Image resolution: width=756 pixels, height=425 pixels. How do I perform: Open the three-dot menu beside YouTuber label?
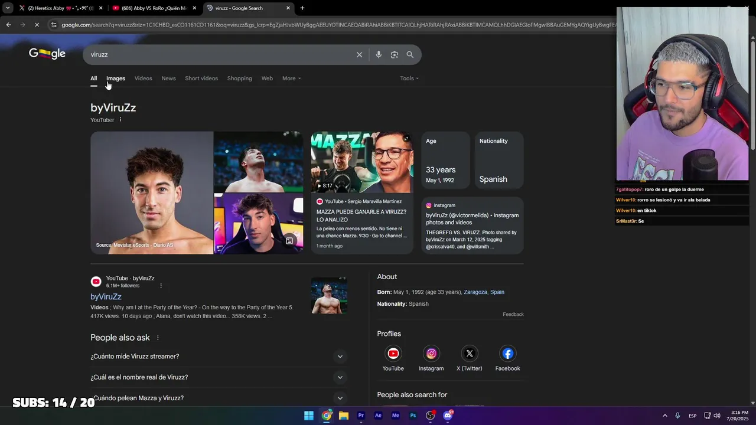click(120, 120)
